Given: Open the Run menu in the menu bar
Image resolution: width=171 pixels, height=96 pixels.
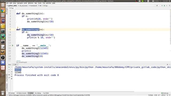Looking at the screenshot, I should pyautogui.click(x=36, y=3).
